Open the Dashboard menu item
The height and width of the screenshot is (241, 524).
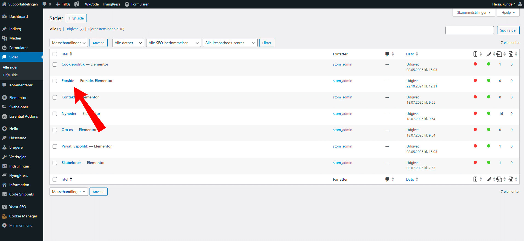tap(19, 16)
